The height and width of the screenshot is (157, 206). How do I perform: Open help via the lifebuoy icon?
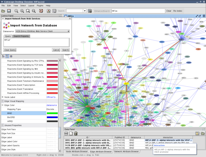41,11
